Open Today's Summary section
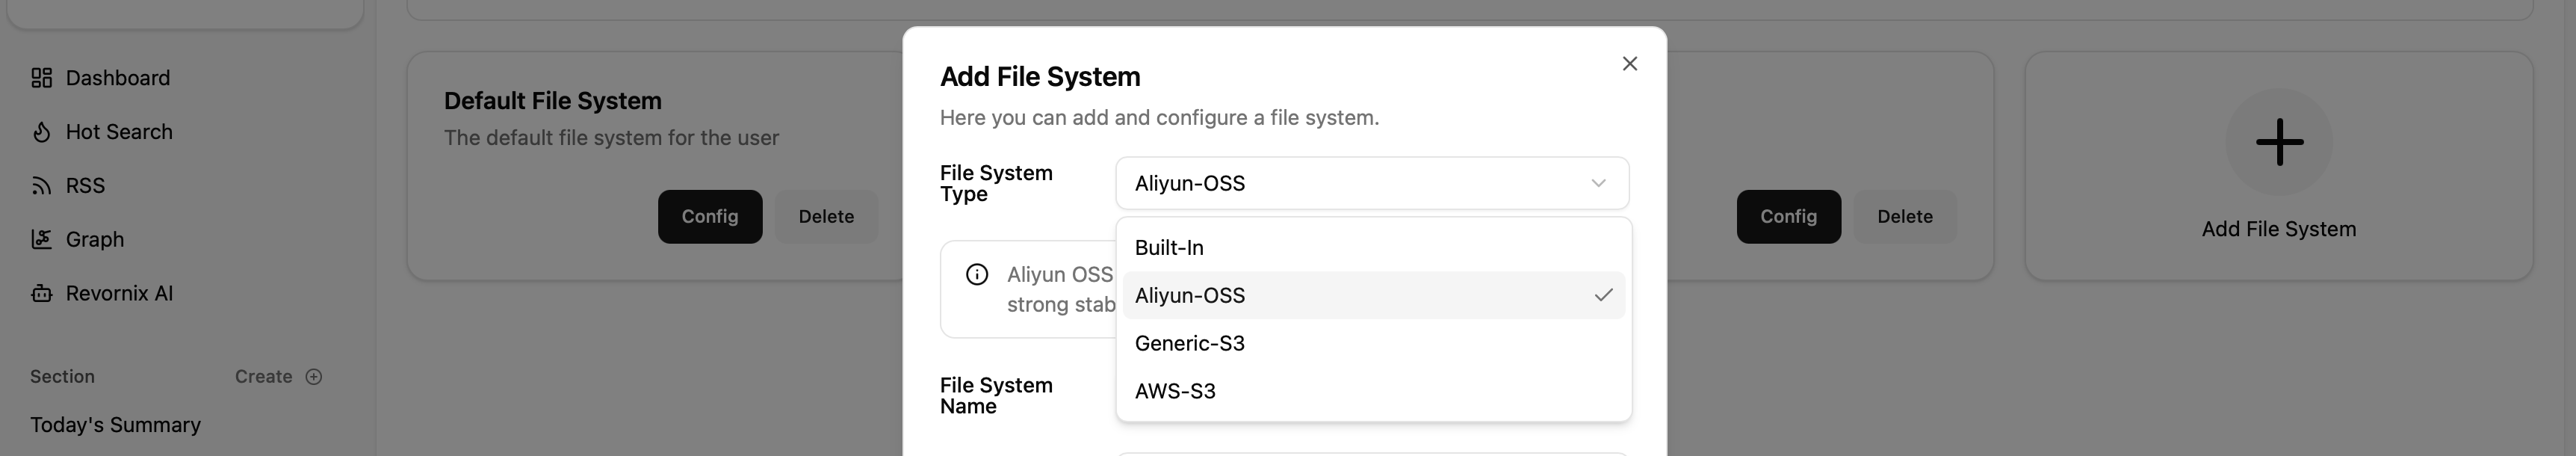 [115, 425]
